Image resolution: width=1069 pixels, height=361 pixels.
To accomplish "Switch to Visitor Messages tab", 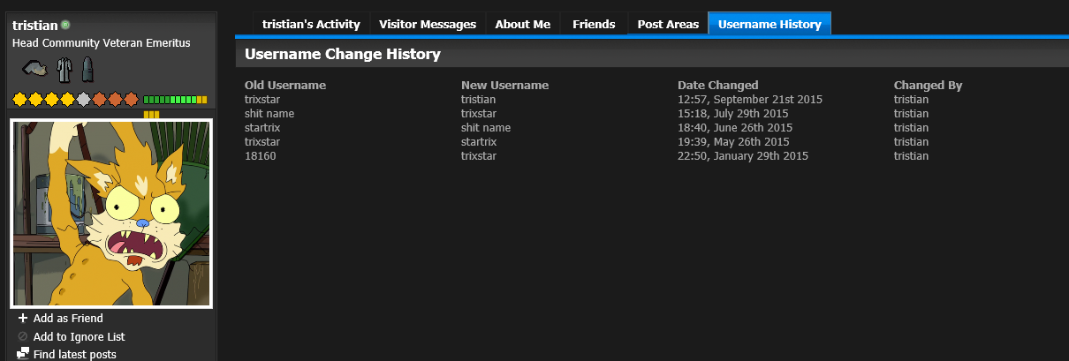I will (x=428, y=24).
